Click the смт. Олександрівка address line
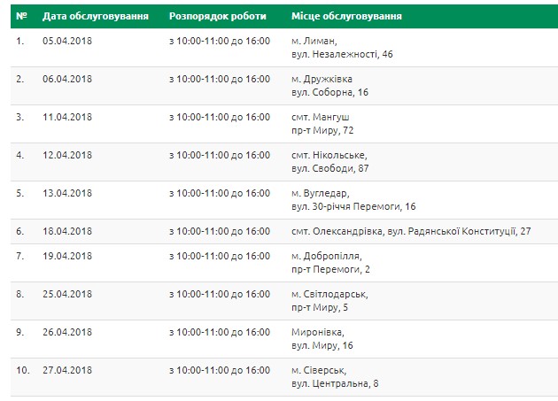Screen dimensions: 558x401 411,231
